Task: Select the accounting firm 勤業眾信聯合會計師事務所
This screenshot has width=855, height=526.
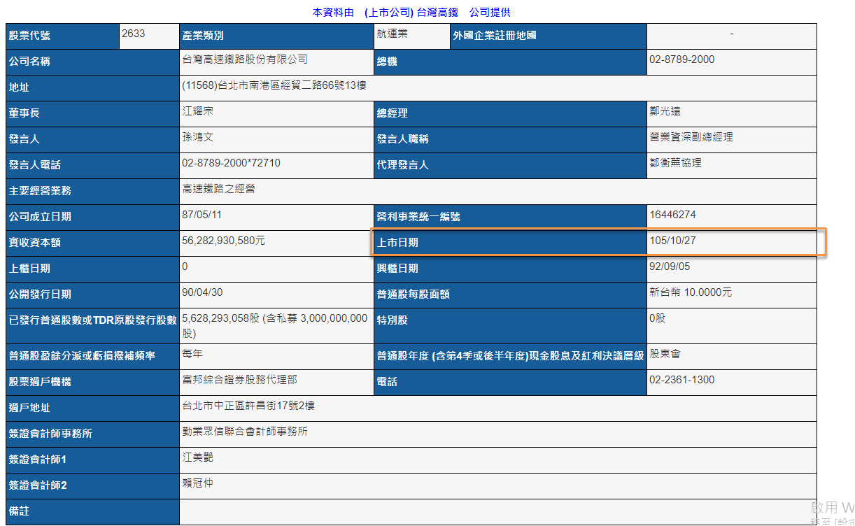Action: pos(244,432)
